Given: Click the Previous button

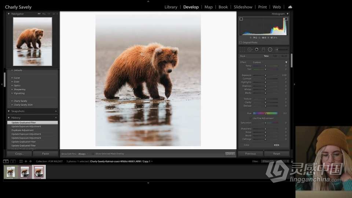Looking at the screenshot, I should pyautogui.click(x=250, y=154).
